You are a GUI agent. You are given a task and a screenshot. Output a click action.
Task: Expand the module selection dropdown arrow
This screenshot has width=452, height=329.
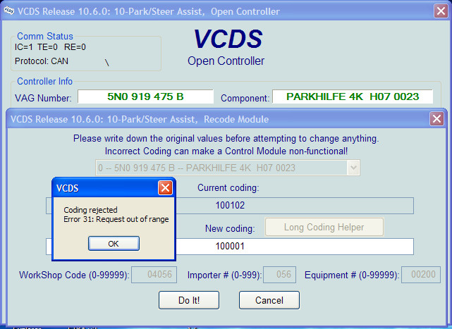(x=354, y=168)
